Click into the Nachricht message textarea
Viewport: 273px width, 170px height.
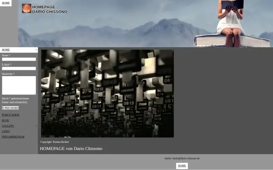tap(19, 85)
